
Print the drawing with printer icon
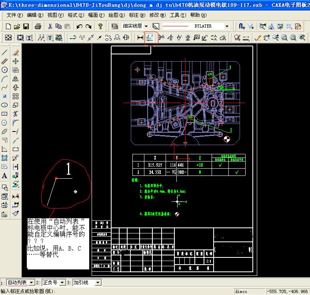(x=38, y=26)
